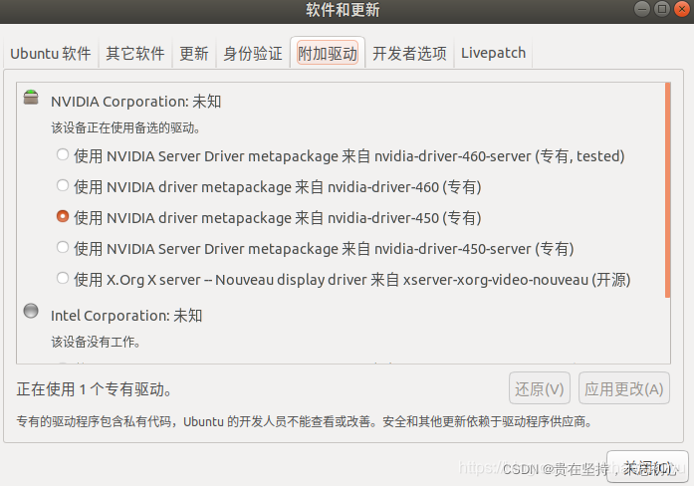Click the Intel Corporation: 未知 heading

point(126,316)
